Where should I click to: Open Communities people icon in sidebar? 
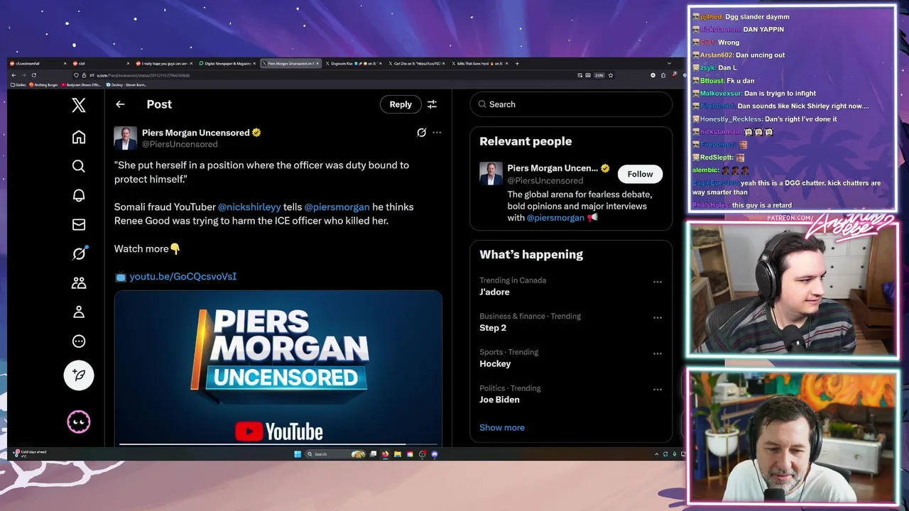(x=79, y=282)
